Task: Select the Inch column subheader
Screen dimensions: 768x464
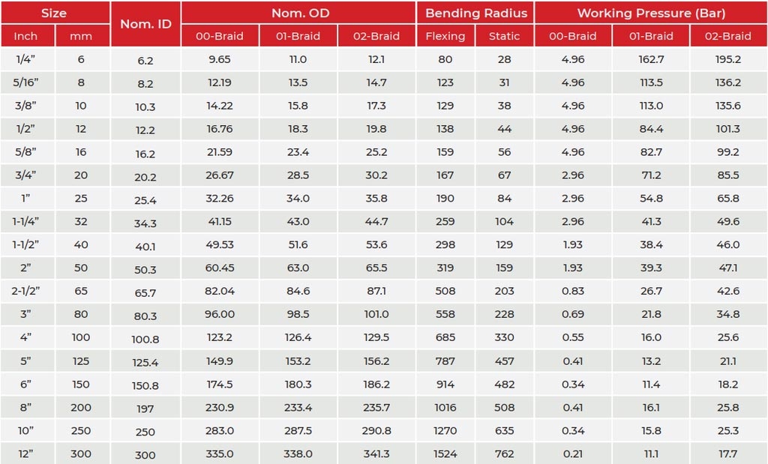Action: (x=25, y=36)
